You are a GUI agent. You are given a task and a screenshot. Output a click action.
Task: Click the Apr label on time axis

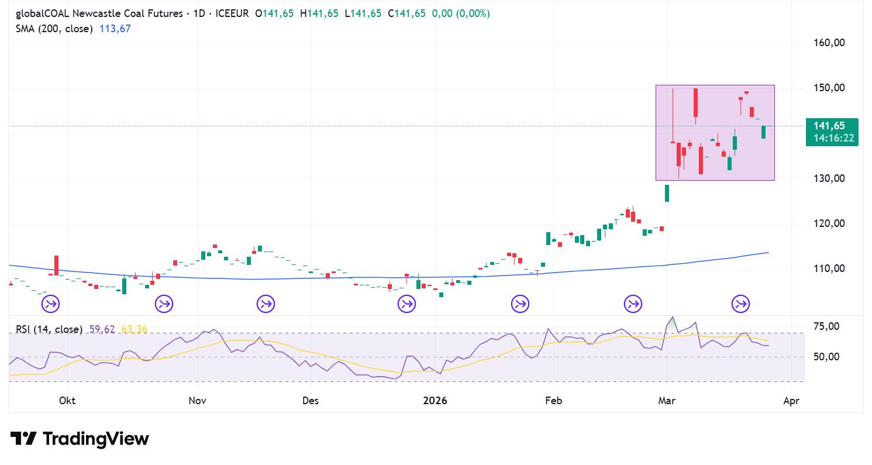(791, 401)
